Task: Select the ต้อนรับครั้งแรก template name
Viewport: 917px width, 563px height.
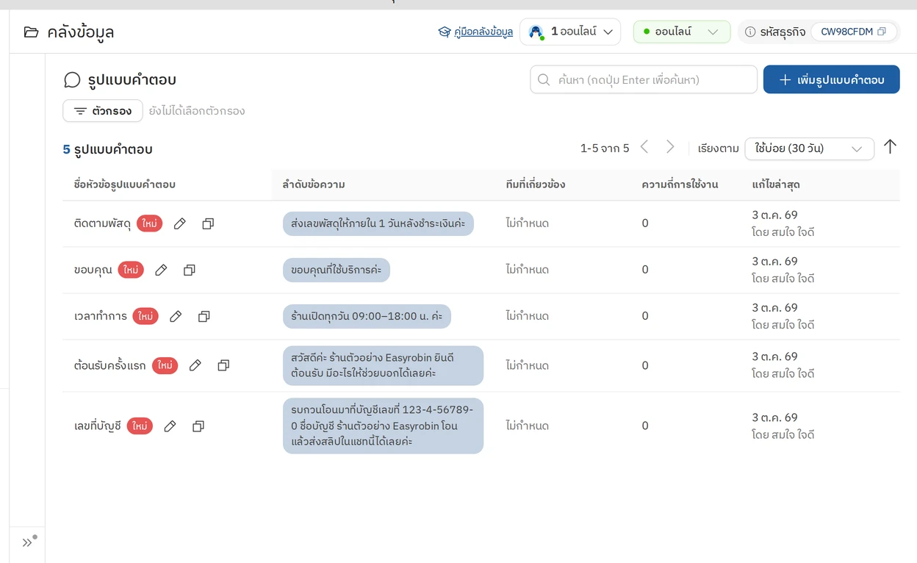Action: pyautogui.click(x=110, y=365)
